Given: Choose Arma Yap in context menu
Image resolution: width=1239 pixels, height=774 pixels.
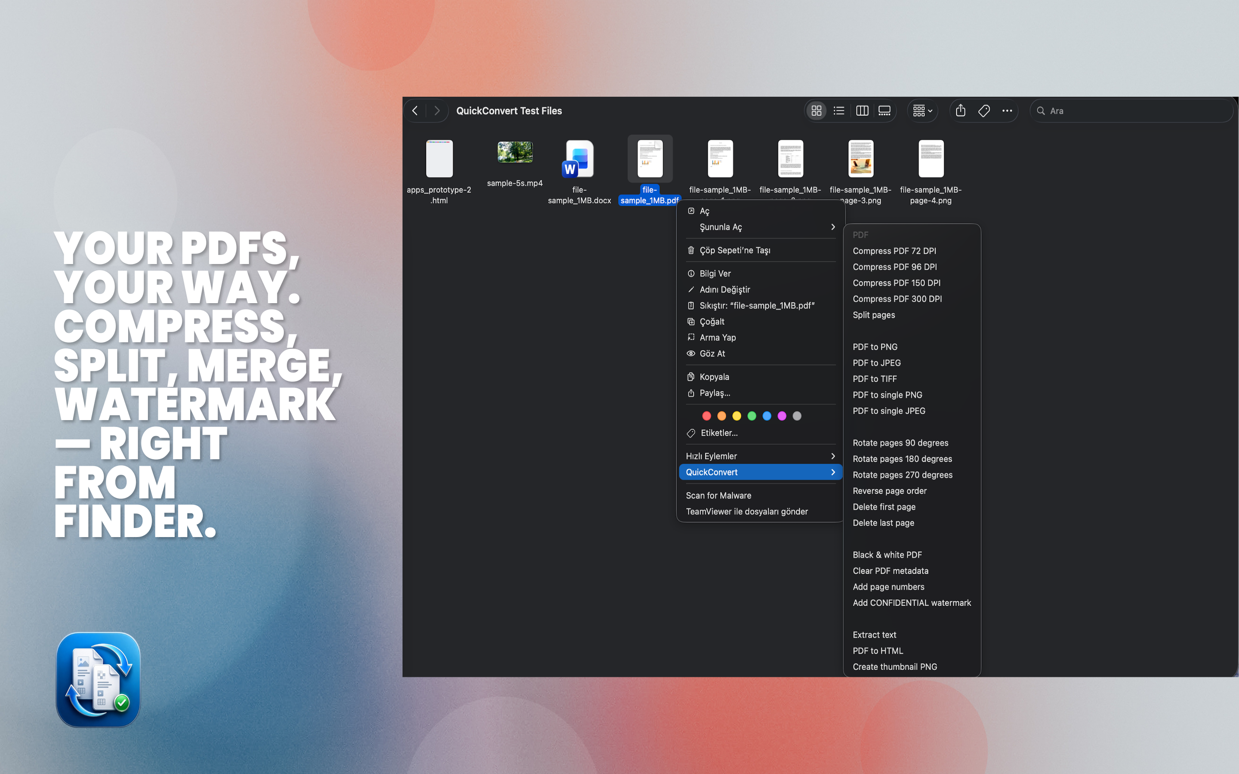Looking at the screenshot, I should pos(760,338).
